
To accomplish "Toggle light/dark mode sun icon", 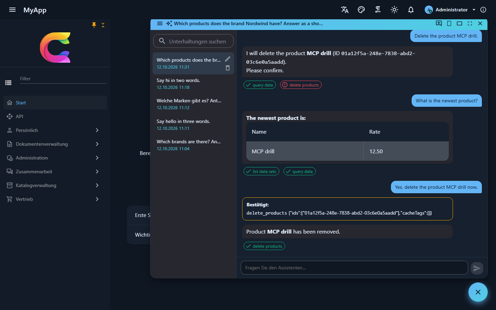I will point(394,10).
